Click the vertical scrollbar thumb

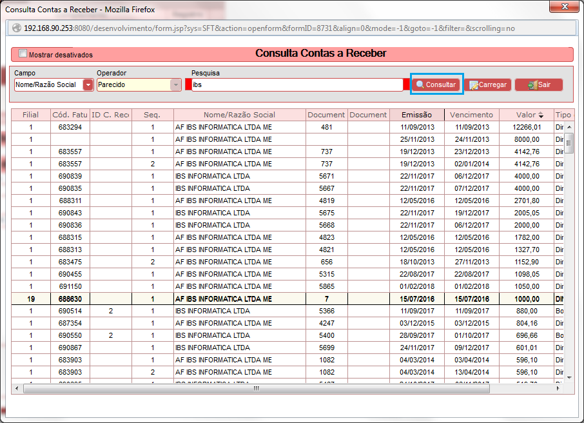(569, 143)
